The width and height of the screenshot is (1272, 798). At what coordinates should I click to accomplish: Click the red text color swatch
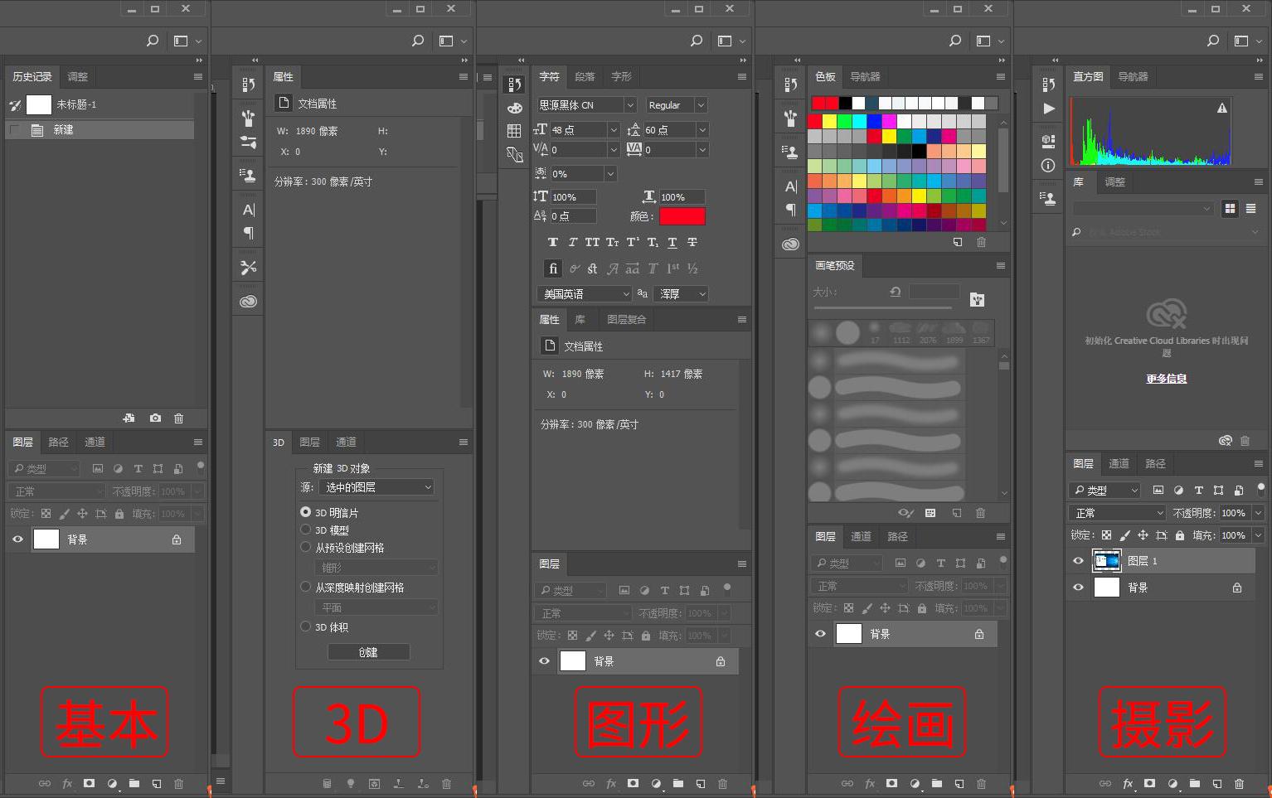point(682,216)
